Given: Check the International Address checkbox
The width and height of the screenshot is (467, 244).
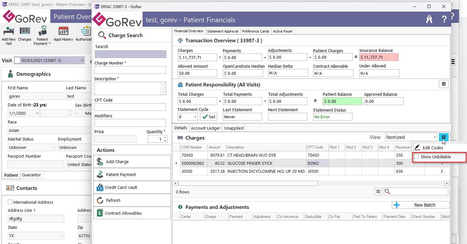Looking at the screenshot, I should (x=10, y=202).
